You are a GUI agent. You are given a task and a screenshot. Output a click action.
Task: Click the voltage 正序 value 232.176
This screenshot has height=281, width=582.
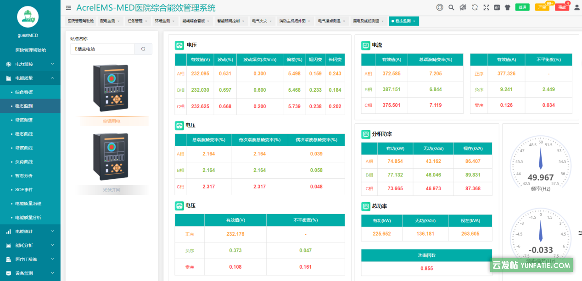pyautogui.click(x=235, y=234)
